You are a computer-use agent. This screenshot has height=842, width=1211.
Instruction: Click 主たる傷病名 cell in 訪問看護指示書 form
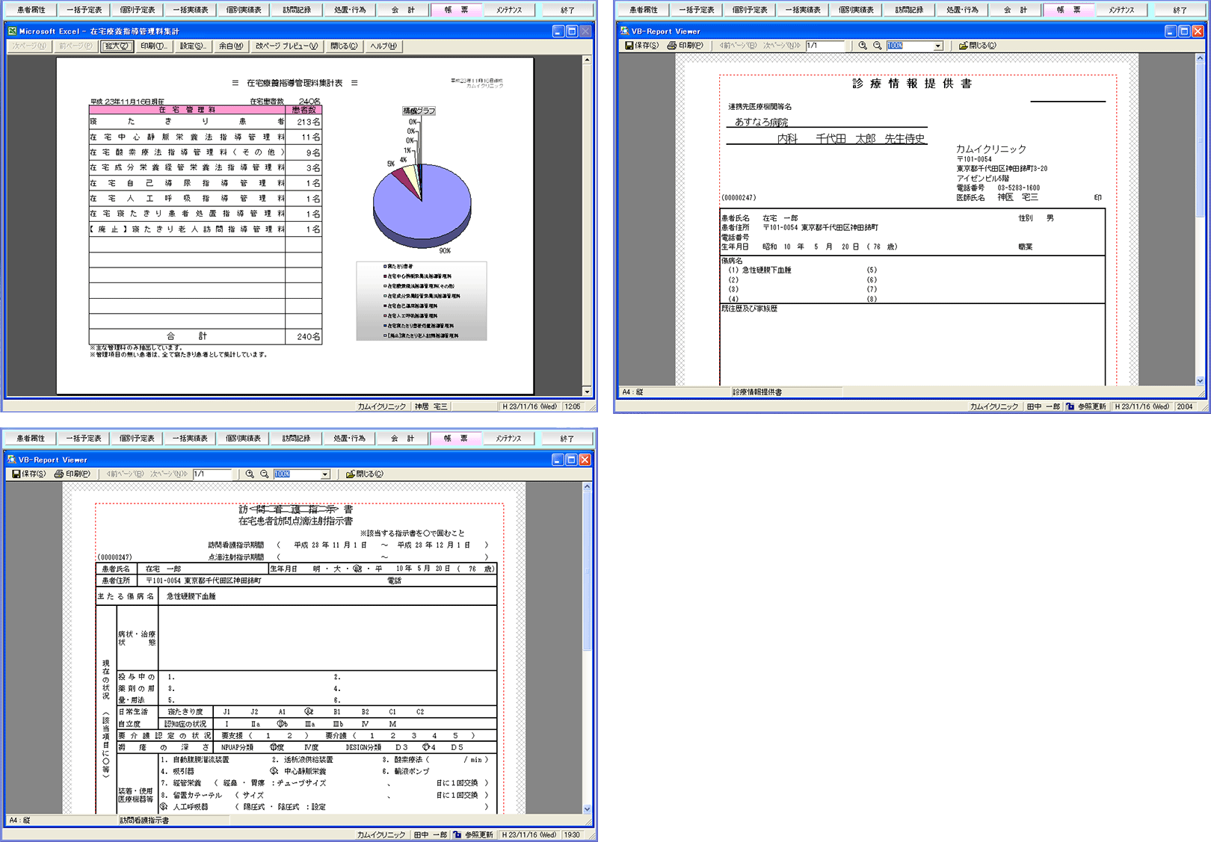(x=126, y=596)
